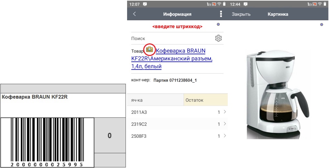
Task: Select the row for cell 2011A3
Action: pyautogui.click(x=177, y=112)
